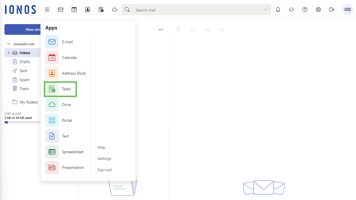Click the Portal app icon

52,120
